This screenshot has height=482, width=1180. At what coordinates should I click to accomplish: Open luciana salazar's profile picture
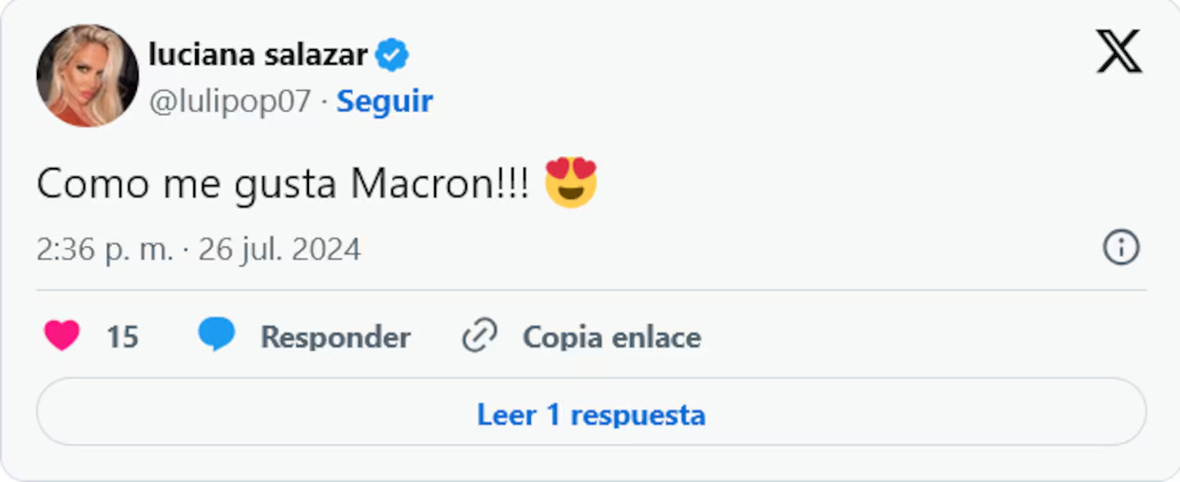click(87, 75)
